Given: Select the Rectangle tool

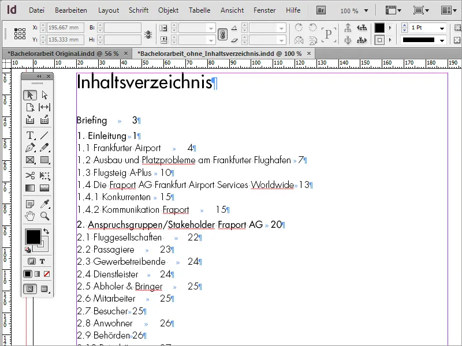Looking at the screenshot, I should [44, 160].
